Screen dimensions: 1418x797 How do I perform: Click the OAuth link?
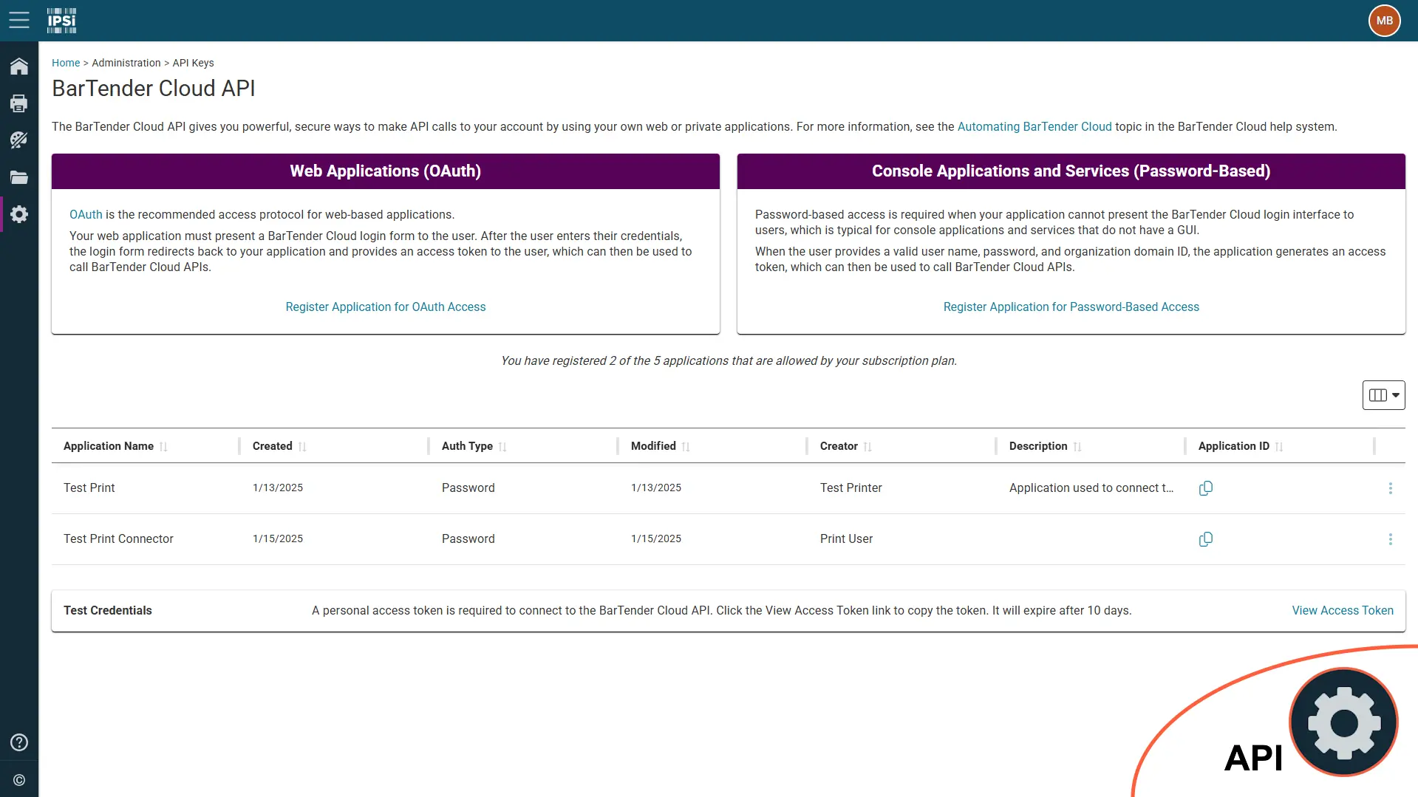click(86, 214)
